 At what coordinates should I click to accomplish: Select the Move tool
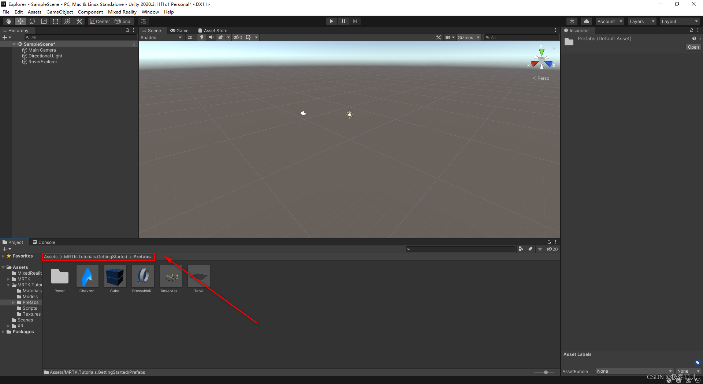[21, 21]
